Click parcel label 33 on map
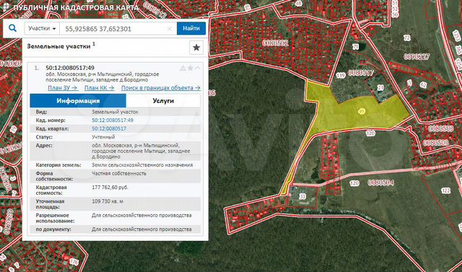The width and height of the screenshot is (462, 272). tap(302, 196)
